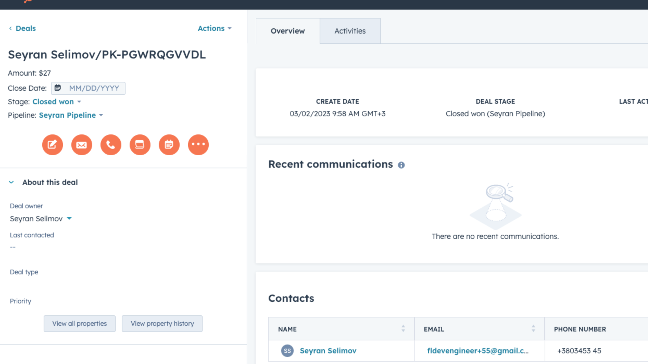
Task: Click View all properties button
Action: (x=79, y=323)
